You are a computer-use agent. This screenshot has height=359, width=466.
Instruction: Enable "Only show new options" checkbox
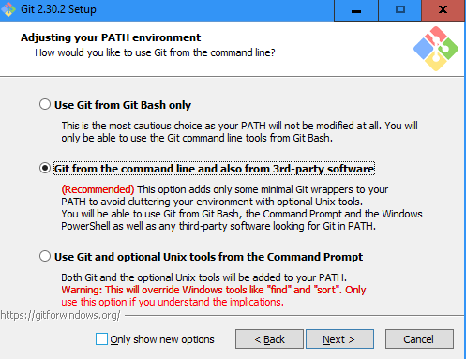(x=101, y=339)
